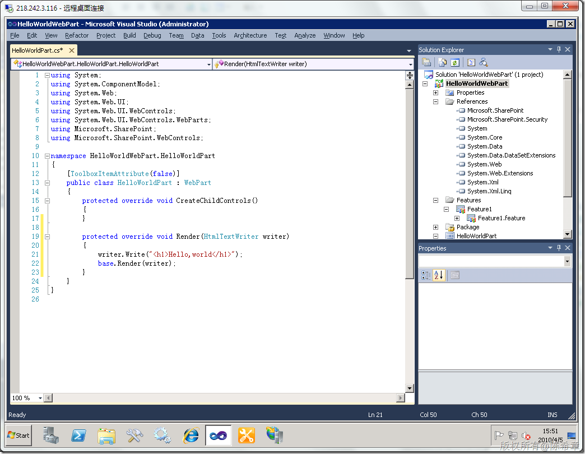Close the HelloWorldPart.cs tab with its X
This screenshot has width=585, height=454.
click(x=72, y=50)
